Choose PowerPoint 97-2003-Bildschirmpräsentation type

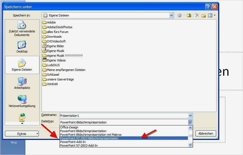[124, 138]
